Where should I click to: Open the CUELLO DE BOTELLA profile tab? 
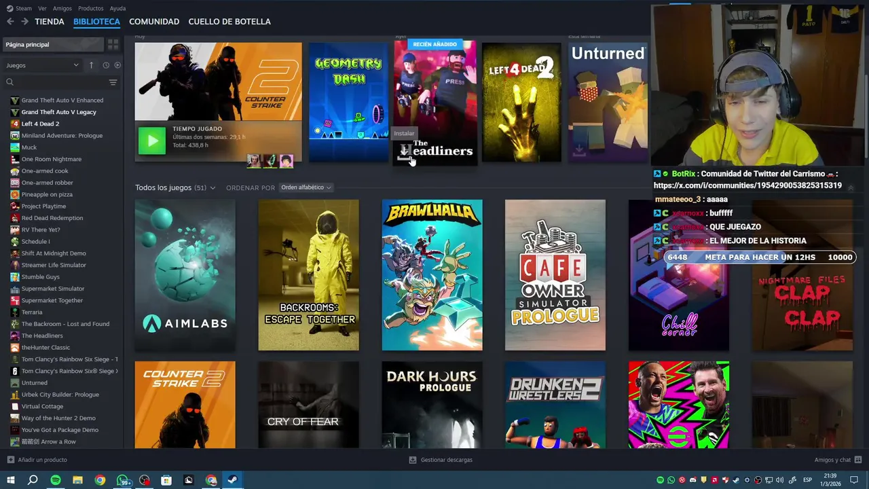[229, 22]
